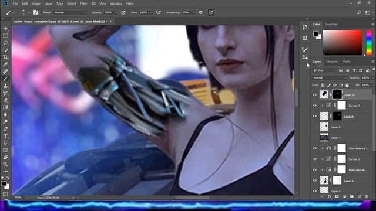Select the Hand tool
Image resolution: width=376 pixels, height=211 pixels.
pyautogui.click(x=5, y=157)
